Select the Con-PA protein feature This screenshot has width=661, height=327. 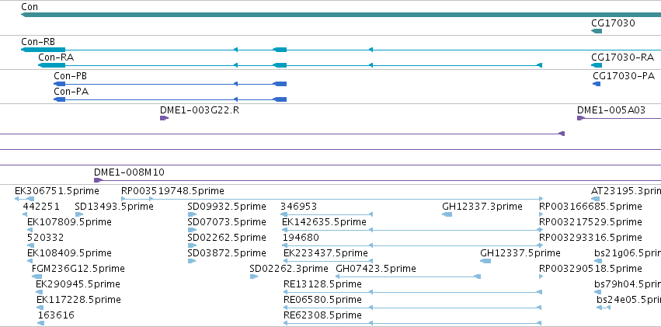[x=170, y=99]
